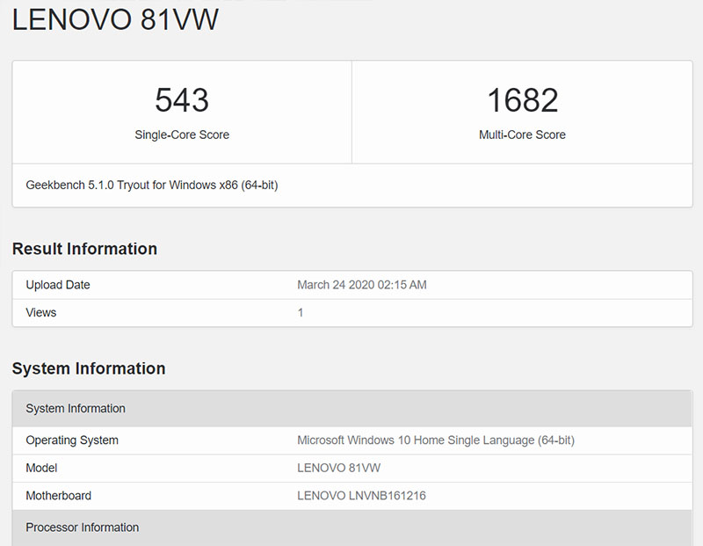
Task: Click the LENOVO 81VW page title
Action: click(x=115, y=20)
